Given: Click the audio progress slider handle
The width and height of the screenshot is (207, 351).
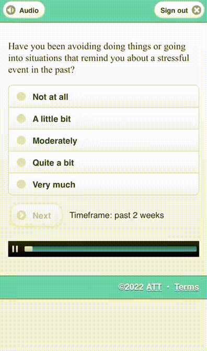Looking at the screenshot, I should (29, 249).
